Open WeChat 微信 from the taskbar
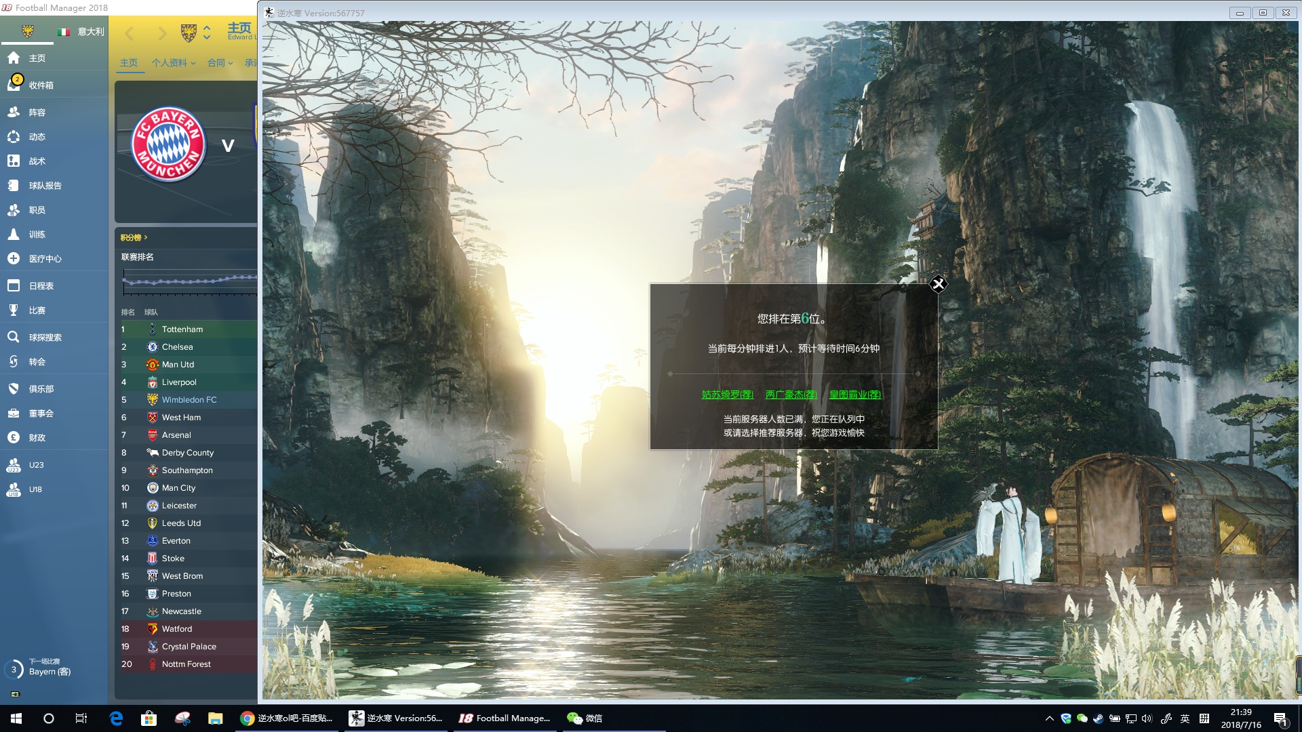This screenshot has width=1302, height=732. coord(585,718)
